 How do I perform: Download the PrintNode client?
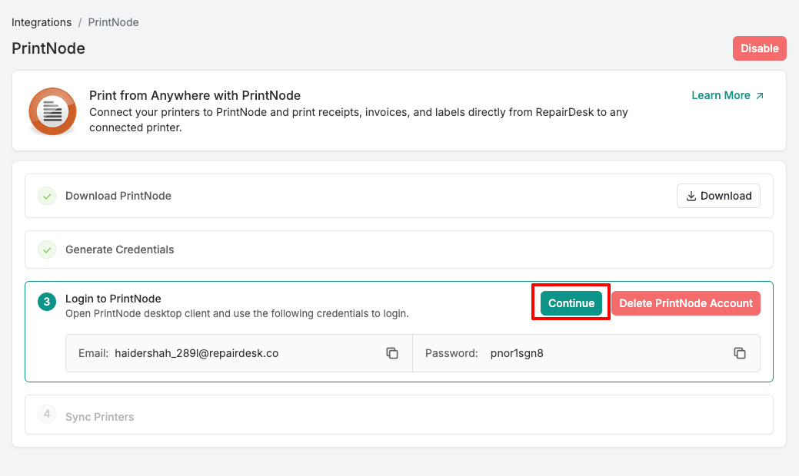click(718, 196)
